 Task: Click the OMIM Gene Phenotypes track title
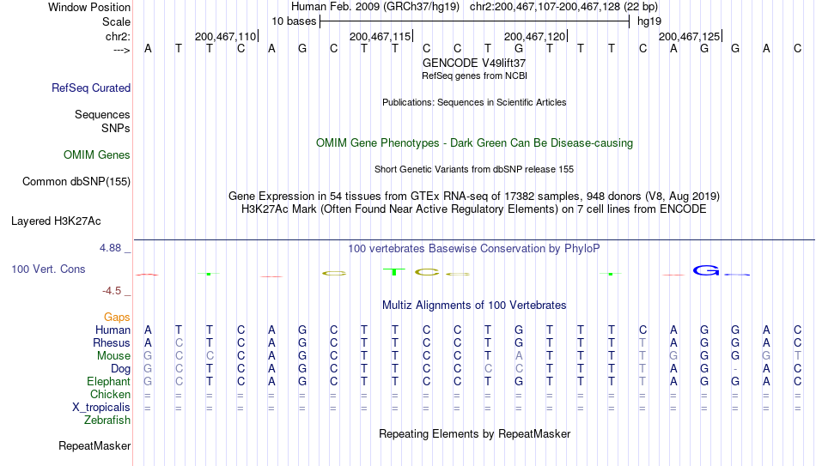(x=474, y=143)
